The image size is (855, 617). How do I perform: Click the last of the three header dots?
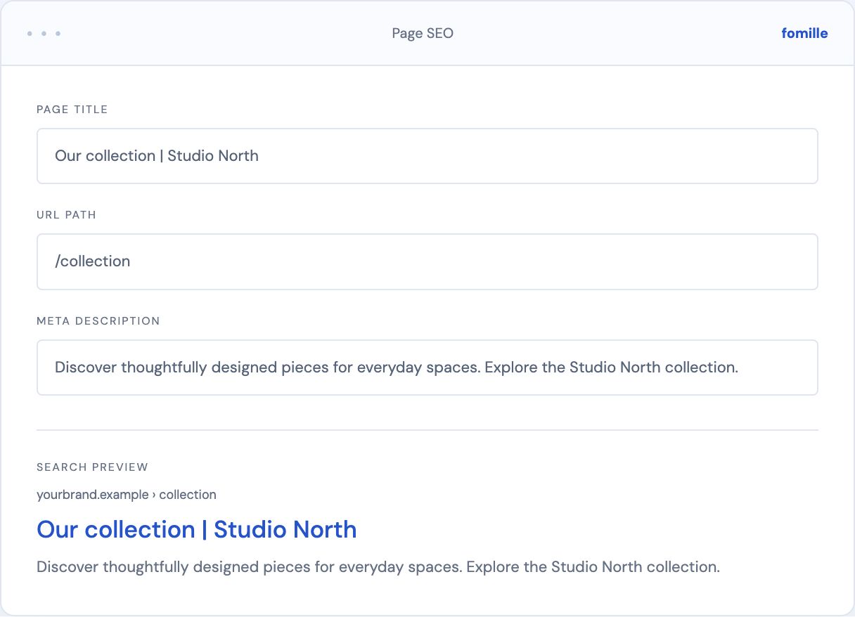point(58,34)
